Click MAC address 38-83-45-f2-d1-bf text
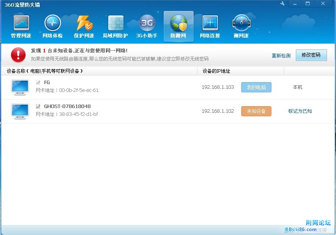 pyautogui.click(x=78, y=114)
